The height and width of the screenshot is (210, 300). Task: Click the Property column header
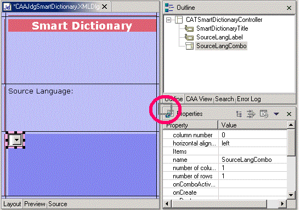190,125
